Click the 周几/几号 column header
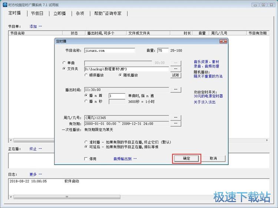 tap(228, 33)
